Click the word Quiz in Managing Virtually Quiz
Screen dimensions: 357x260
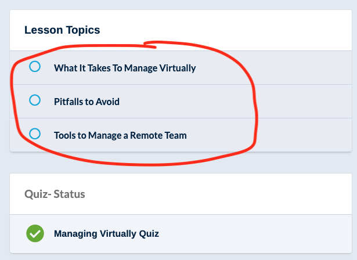(x=149, y=234)
